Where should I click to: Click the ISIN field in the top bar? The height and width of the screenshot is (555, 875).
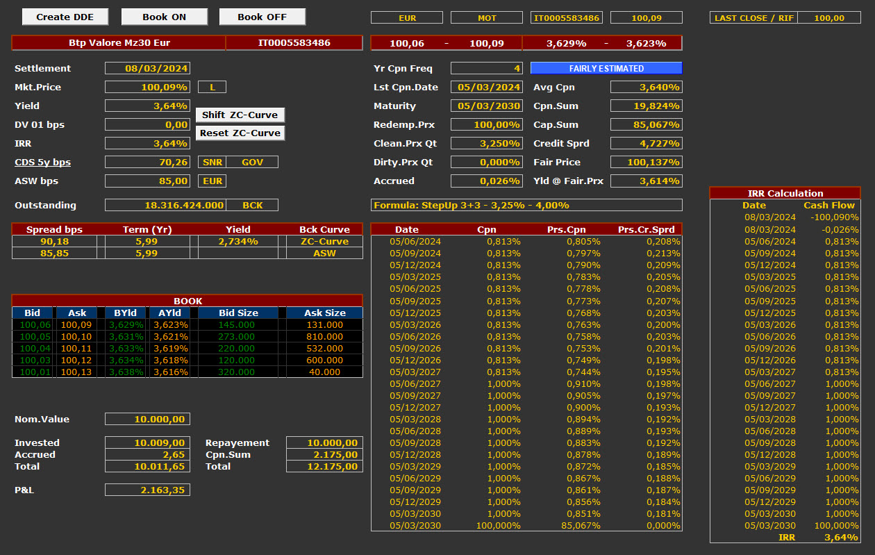coord(566,17)
